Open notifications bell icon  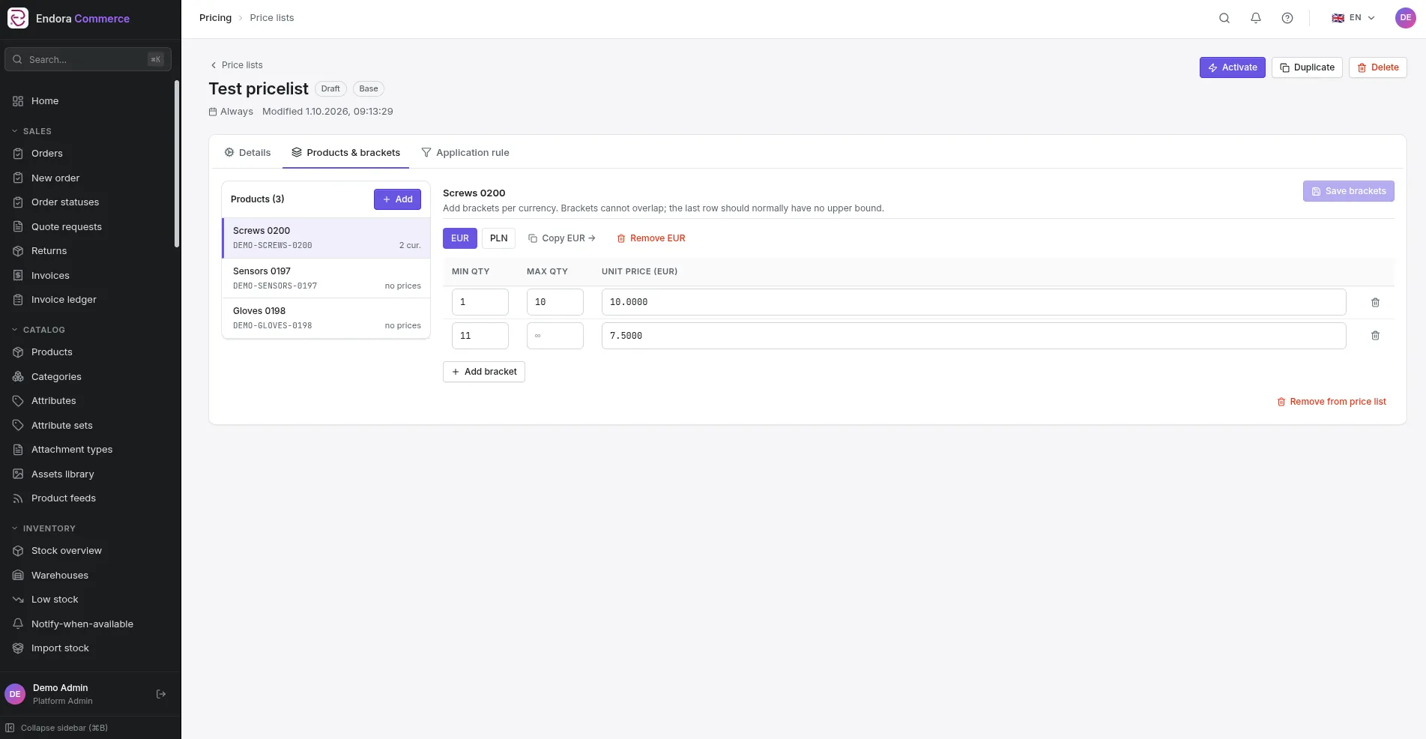pos(1256,18)
